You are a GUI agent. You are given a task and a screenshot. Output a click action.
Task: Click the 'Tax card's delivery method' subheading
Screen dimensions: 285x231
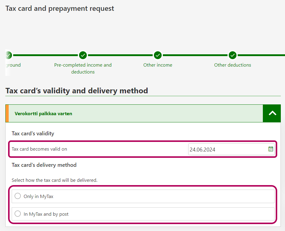(44, 165)
